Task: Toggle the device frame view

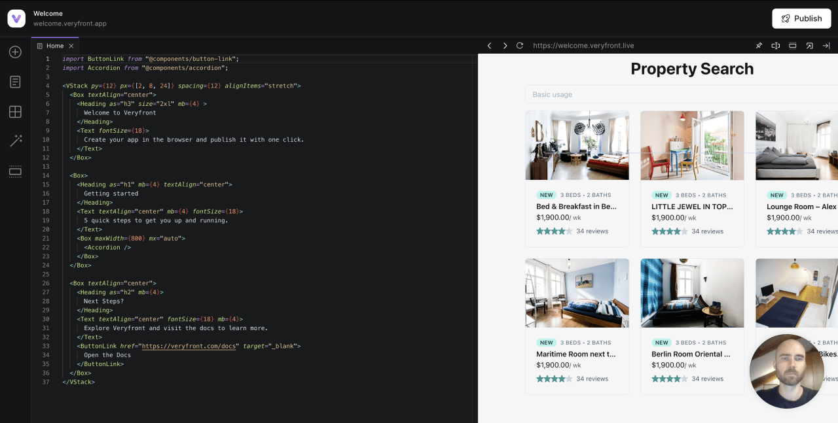Action: point(792,46)
